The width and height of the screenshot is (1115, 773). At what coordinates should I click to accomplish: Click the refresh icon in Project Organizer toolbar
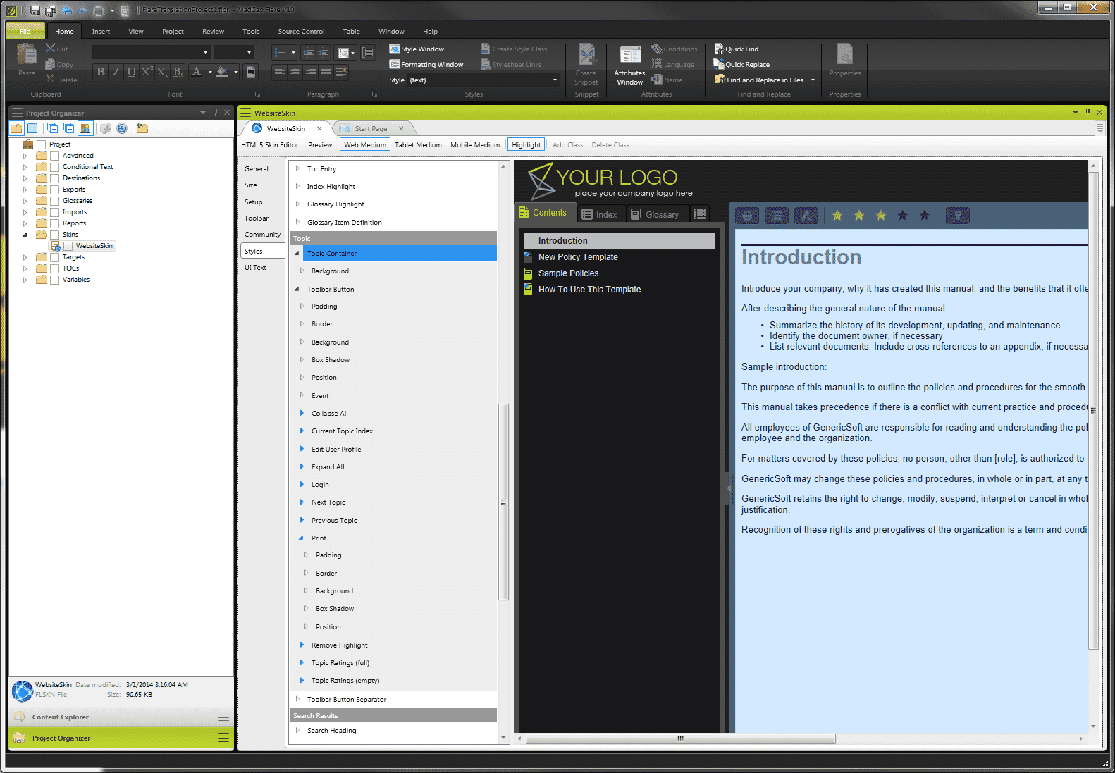point(122,128)
